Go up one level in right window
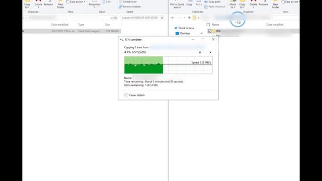Screen dimensions: 322x181 (x=189, y=18)
